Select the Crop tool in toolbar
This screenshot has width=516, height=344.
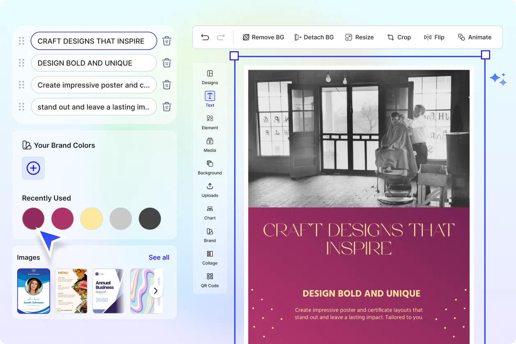click(399, 37)
